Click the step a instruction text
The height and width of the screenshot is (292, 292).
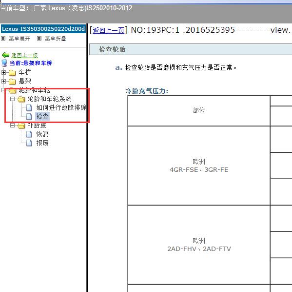(x=180, y=67)
